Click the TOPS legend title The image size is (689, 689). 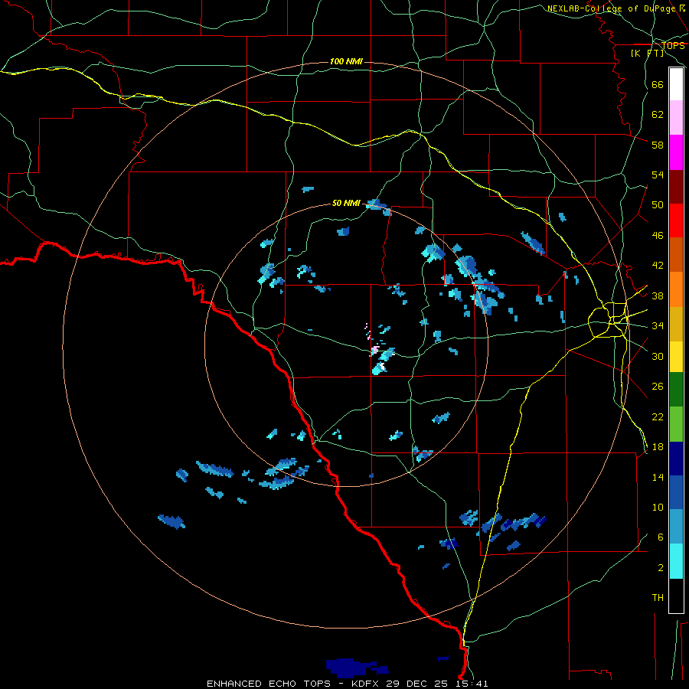coord(673,45)
